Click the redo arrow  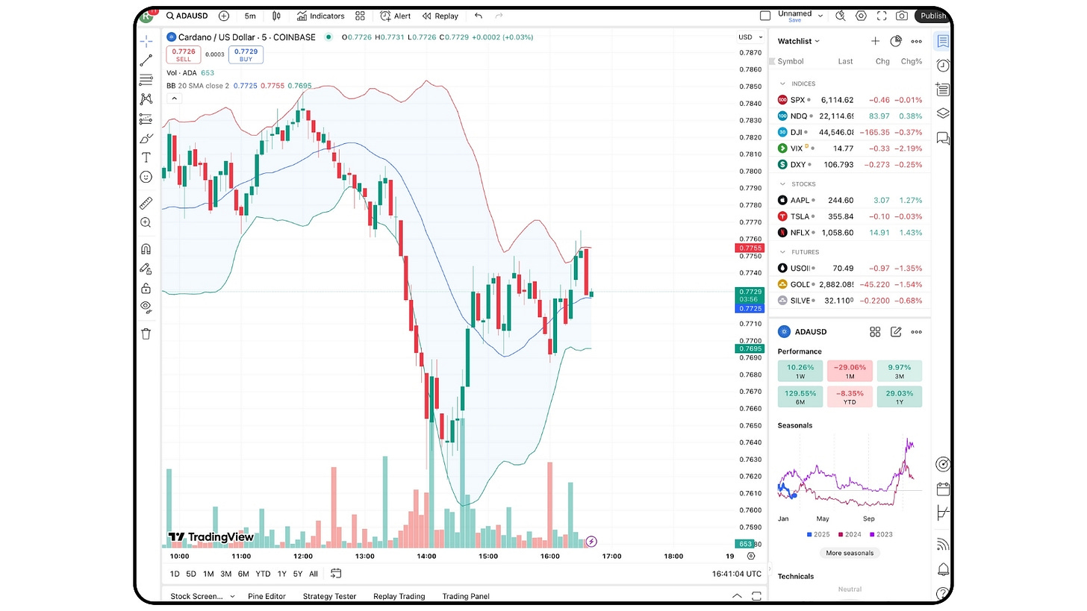(x=499, y=16)
